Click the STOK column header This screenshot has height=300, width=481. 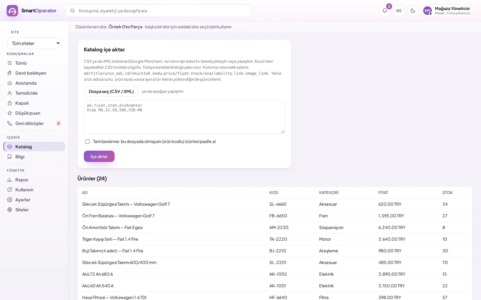pyautogui.click(x=448, y=193)
